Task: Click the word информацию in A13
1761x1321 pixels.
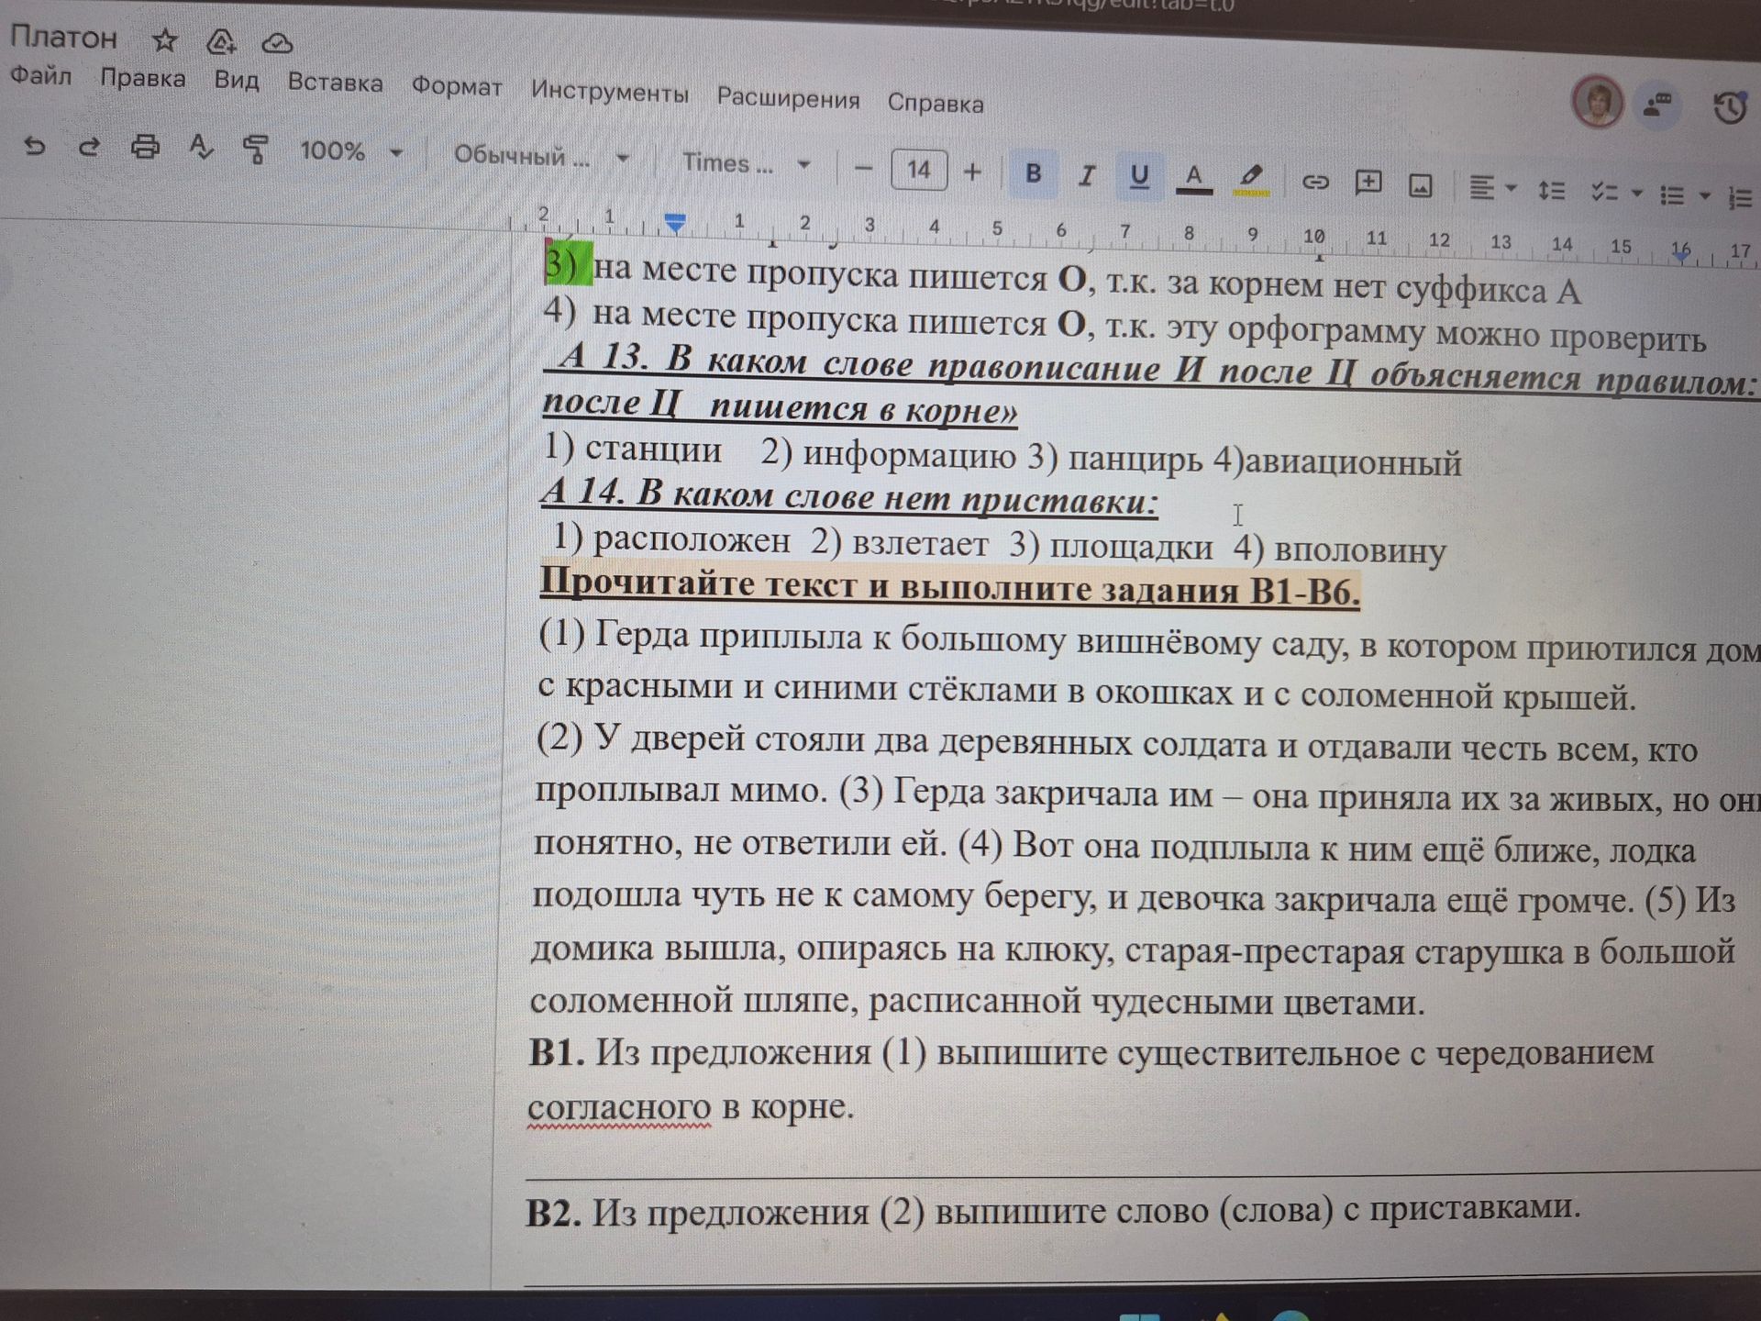Action: point(910,455)
